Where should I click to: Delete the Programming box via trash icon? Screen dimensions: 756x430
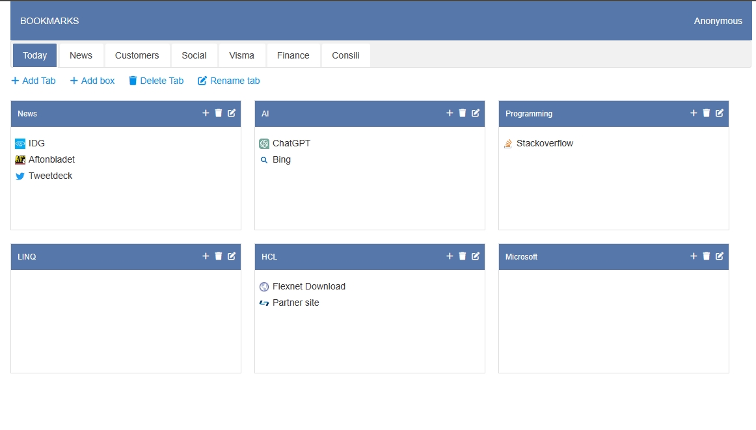707,113
